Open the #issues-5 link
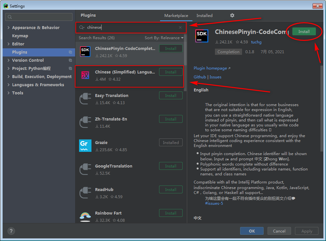The height and width of the screenshot is (241, 326). 214,203
